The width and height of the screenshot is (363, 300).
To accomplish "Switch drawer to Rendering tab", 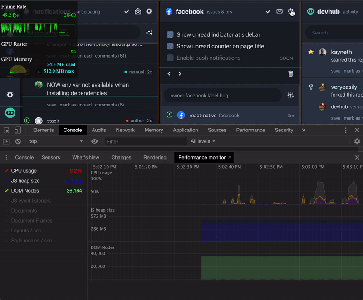I will click(155, 158).
